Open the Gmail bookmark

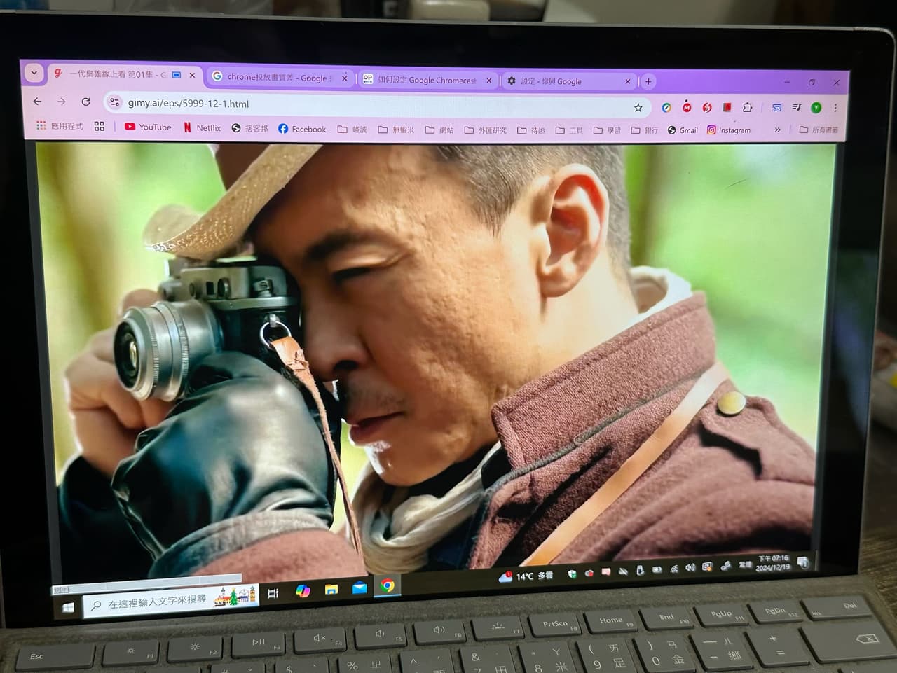[x=683, y=130]
